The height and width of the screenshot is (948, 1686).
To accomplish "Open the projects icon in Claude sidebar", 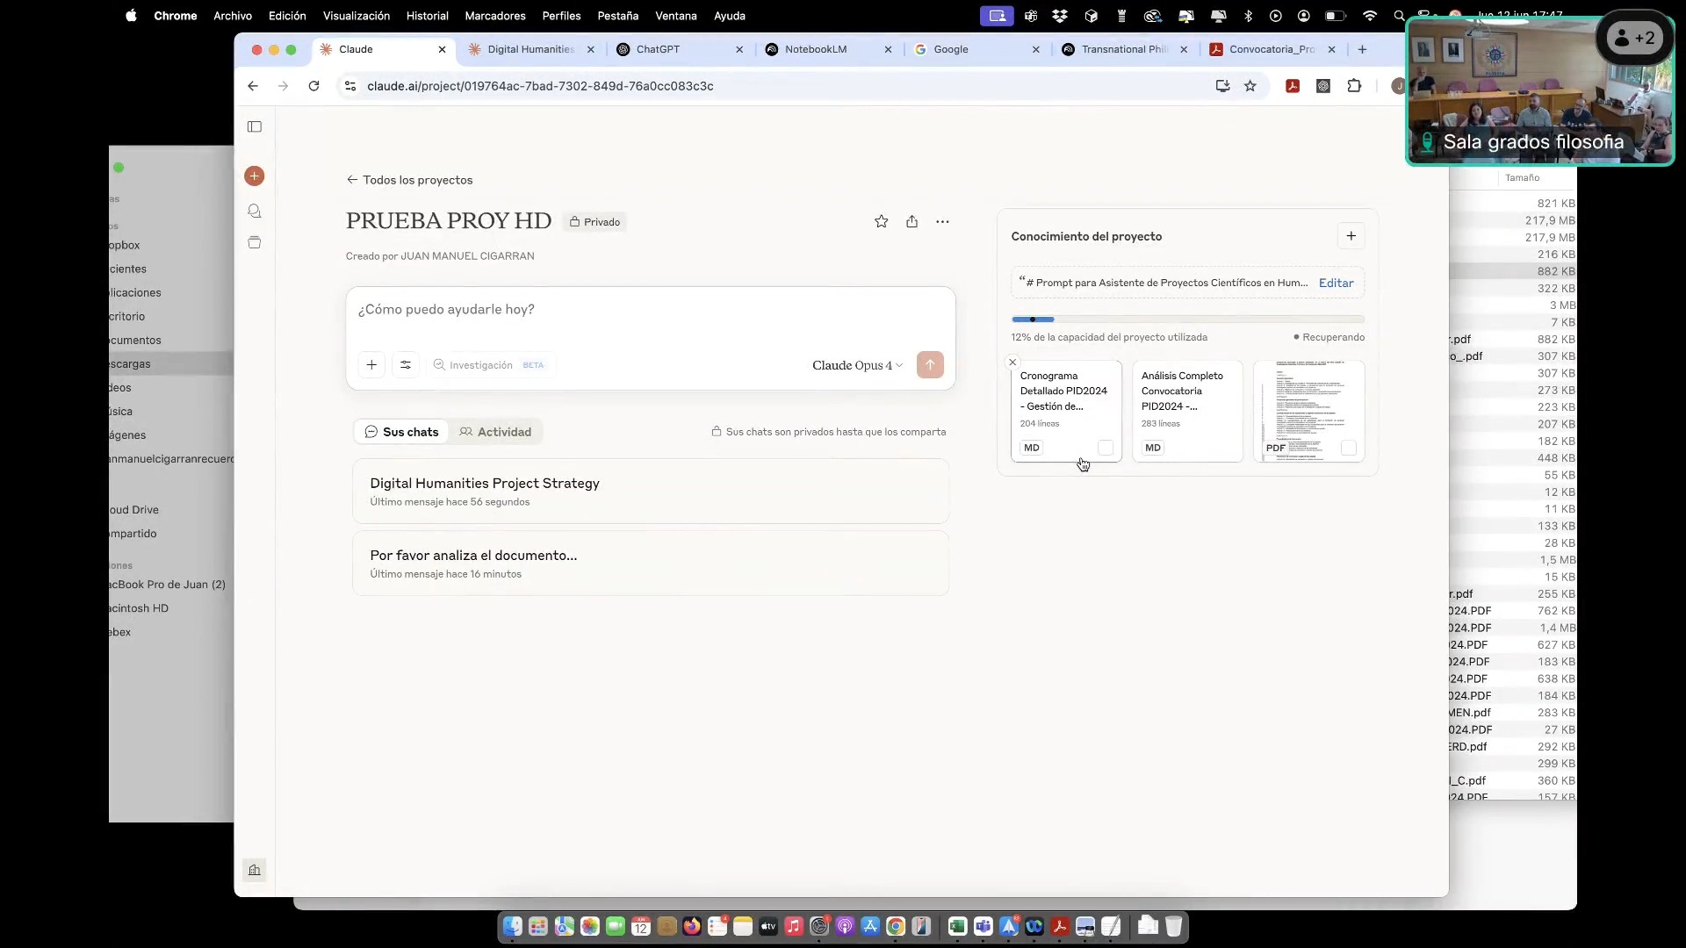I will pyautogui.click(x=255, y=243).
